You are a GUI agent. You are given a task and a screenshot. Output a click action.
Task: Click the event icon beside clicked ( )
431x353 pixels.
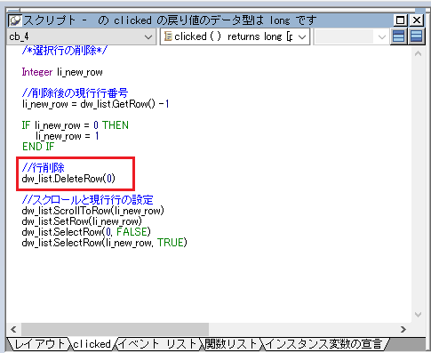pyautogui.click(x=168, y=36)
